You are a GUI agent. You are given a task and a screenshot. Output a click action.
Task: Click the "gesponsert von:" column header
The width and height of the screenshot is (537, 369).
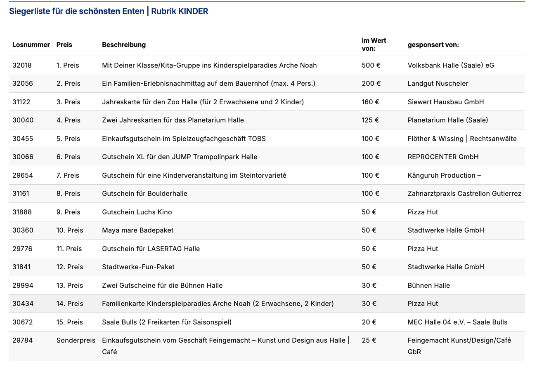(433, 45)
